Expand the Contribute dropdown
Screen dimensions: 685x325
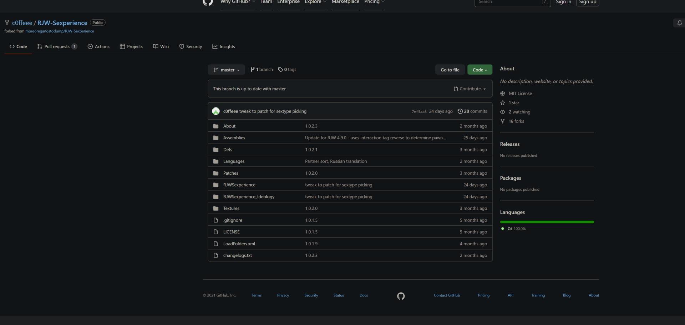click(470, 89)
